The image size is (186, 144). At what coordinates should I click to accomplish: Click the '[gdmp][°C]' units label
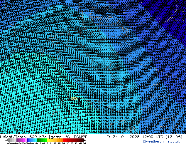pos(60,137)
